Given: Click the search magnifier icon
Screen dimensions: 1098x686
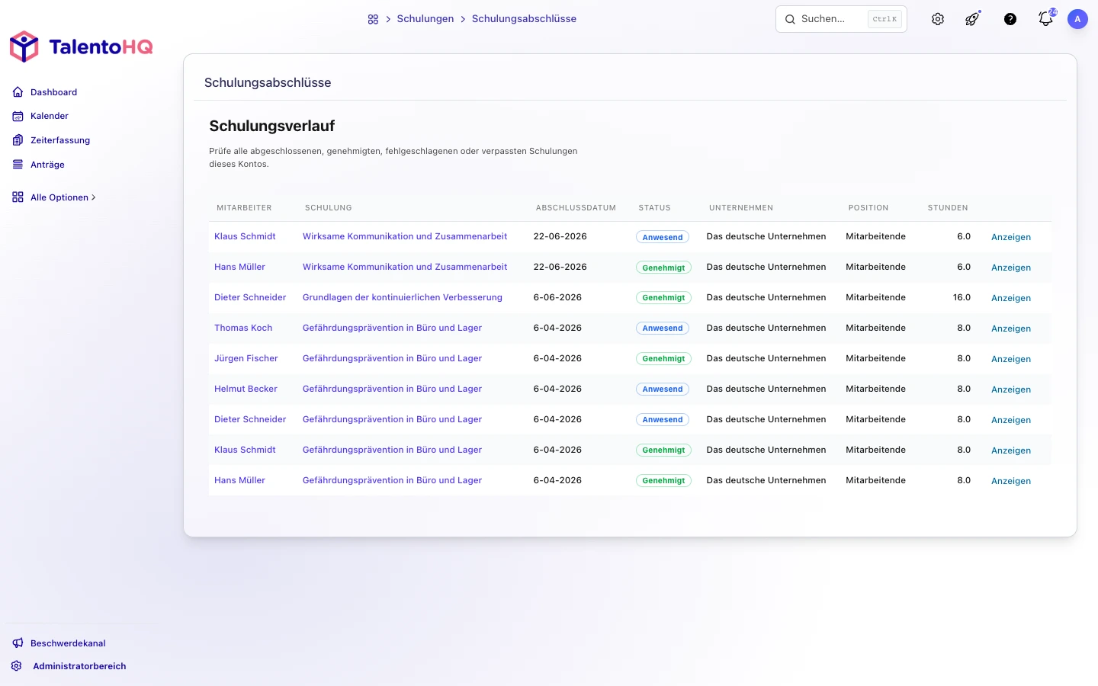Looking at the screenshot, I should point(790,19).
